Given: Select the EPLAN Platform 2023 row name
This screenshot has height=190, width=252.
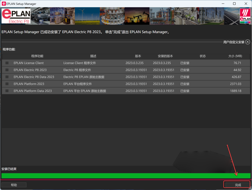Looking at the screenshot, I should click(x=29, y=84).
